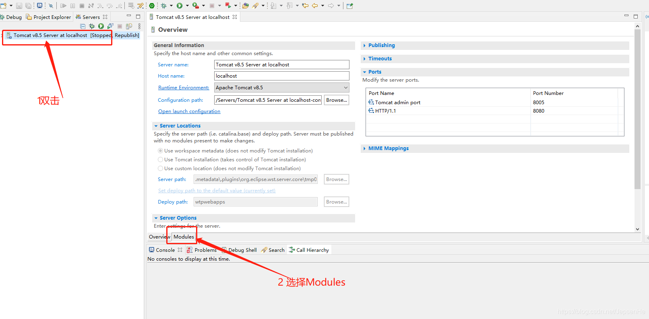
Task: Start the server in debug mode from Servers view
Action: (92, 26)
